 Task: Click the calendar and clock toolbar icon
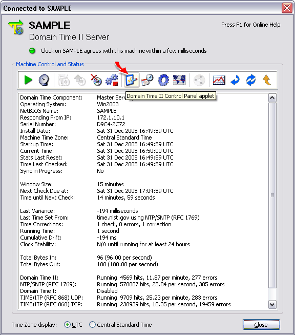point(147,80)
